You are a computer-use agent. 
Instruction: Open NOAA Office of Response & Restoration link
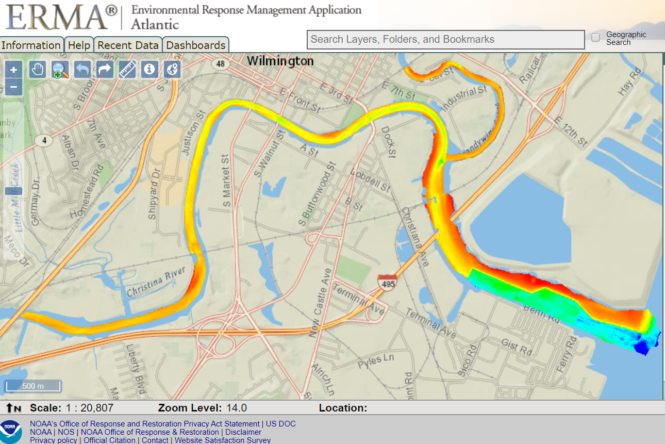coord(150,432)
